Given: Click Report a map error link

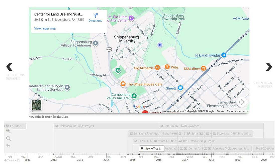Looking at the screenshot, I should (x=237, y=111).
